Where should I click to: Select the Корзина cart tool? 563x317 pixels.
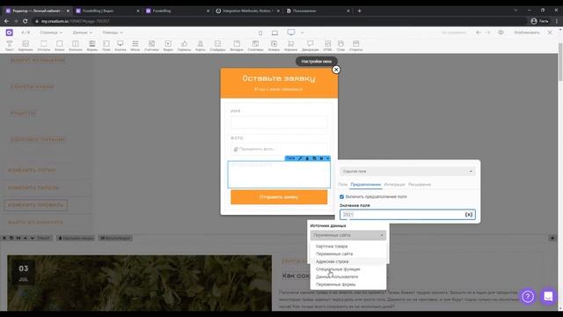tap(291, 46)
